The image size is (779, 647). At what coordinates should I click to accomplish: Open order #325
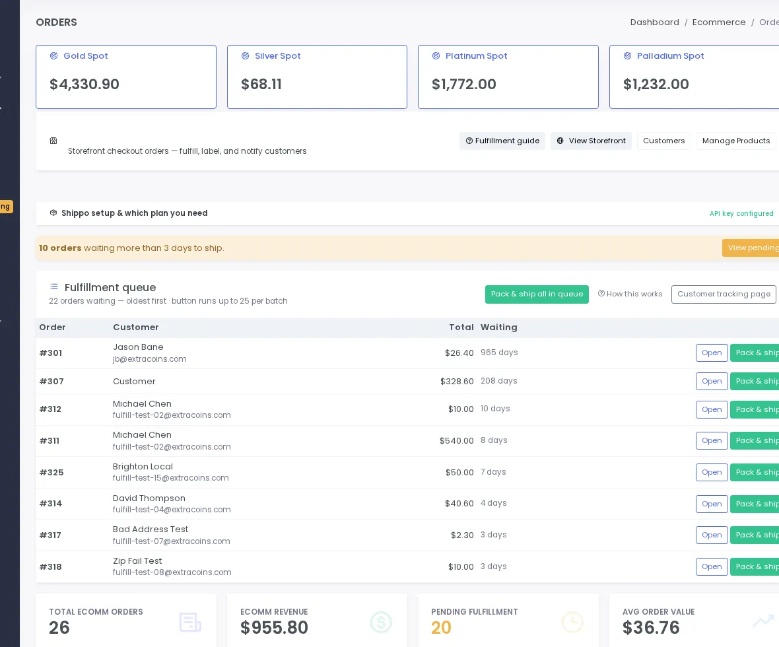pos(712,472)
